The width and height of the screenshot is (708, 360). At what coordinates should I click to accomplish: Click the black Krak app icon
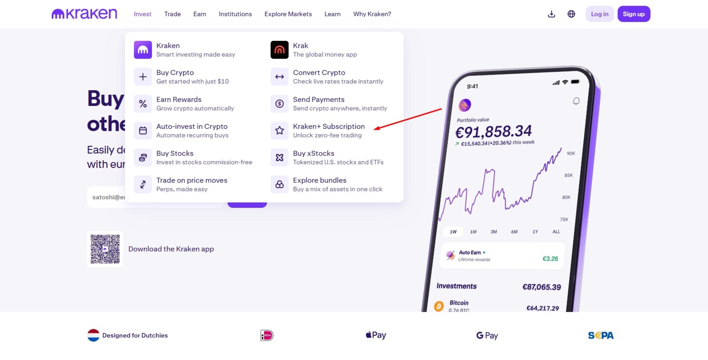[x=279, y=50]
